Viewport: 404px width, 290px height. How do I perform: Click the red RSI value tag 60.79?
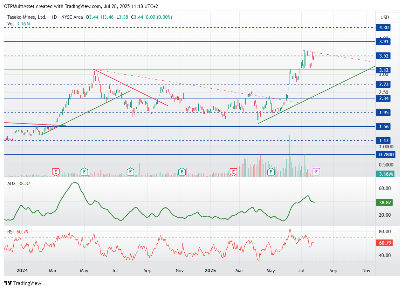[x=384, y=243]
